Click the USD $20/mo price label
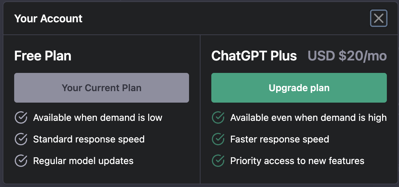The width and height of the screenshot is (399, 187). point(347,56)
